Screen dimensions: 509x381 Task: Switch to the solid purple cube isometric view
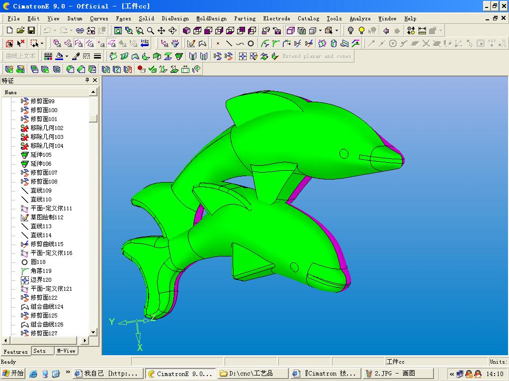[186, 30]
